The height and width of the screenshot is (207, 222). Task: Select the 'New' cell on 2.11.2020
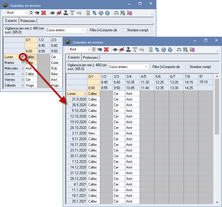click(94, 133)
